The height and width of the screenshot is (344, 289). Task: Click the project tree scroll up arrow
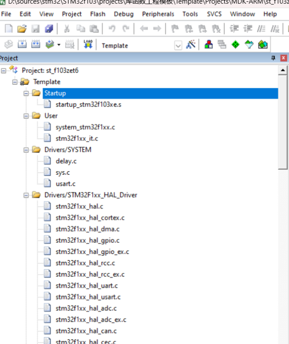click(283, 70)
